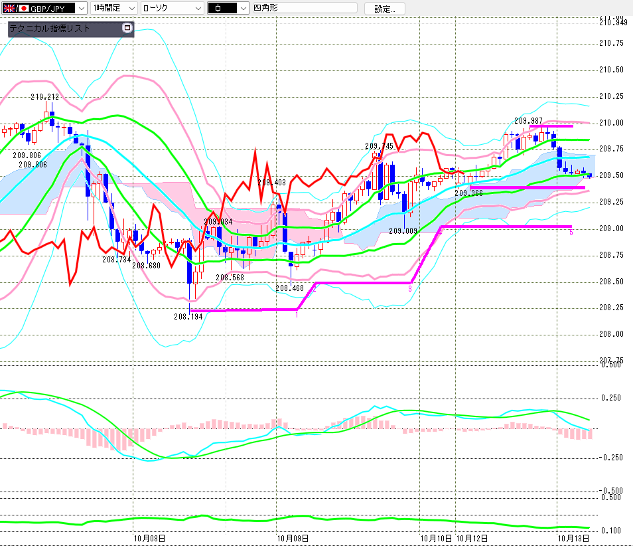Click the 10月08日 date label
Screen dimensions: 633x546
click(x=149, y=538)
